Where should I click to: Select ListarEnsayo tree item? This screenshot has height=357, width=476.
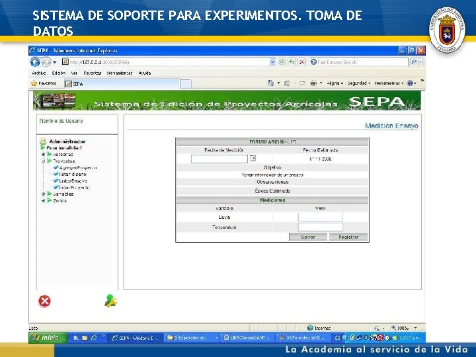click(x=73, y=181)
